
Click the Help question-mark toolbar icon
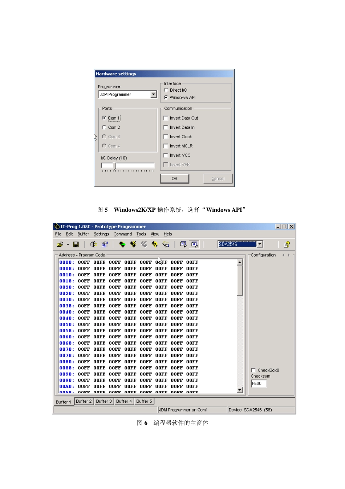pyautogui.click(x=287, y=244)
